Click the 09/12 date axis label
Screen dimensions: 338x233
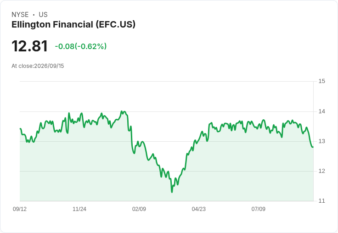coord(20,209)
